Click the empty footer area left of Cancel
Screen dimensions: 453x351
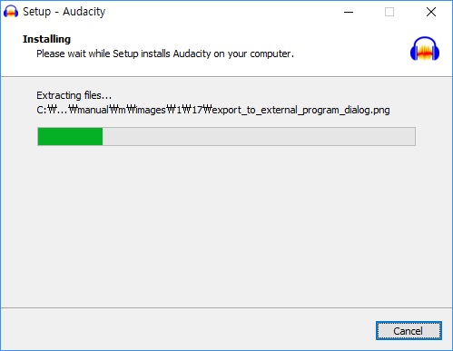coord(188,330)
